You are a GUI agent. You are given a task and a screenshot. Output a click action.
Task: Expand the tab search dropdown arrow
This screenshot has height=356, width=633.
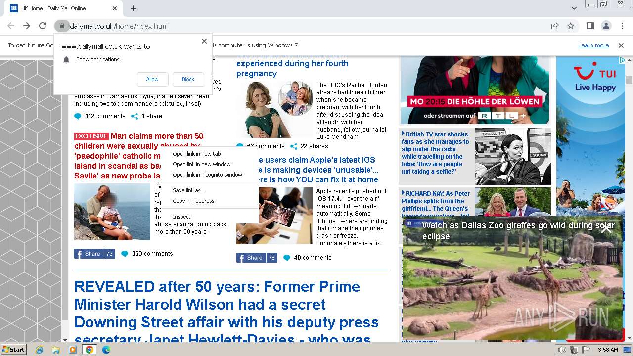click(574, 8)
